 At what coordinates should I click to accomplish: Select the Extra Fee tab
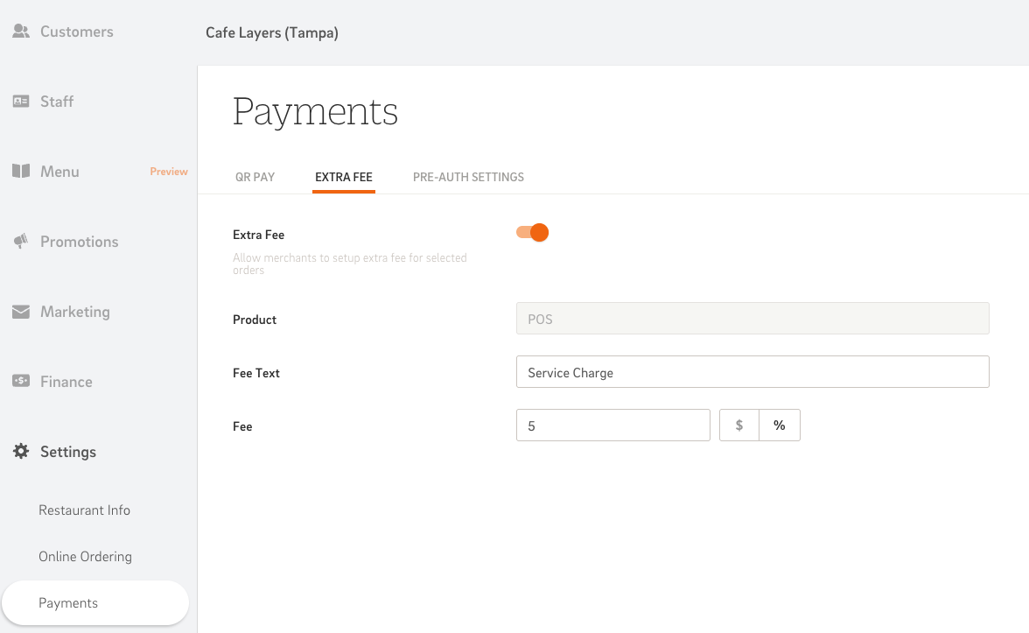click(344, 177)
